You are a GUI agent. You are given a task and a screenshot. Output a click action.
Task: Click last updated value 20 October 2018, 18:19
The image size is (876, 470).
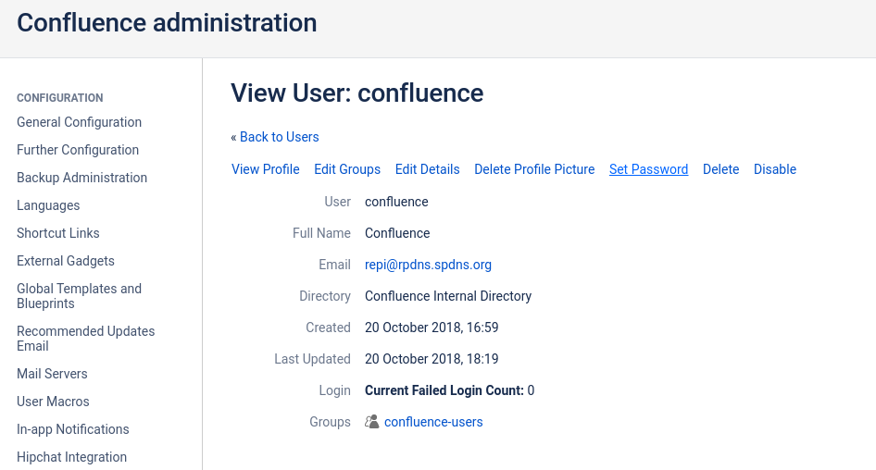click(432, 359)
